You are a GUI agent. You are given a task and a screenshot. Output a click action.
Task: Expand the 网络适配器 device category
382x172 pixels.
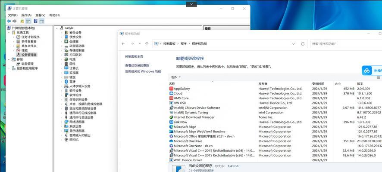click(x=62, y=122)
